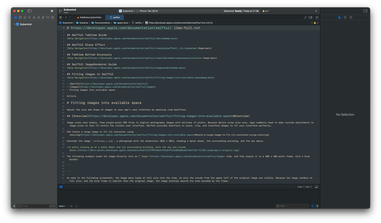Click the Fitting Images in SwiftUI heading
The image size is (381, 223).
pos(90,74)
